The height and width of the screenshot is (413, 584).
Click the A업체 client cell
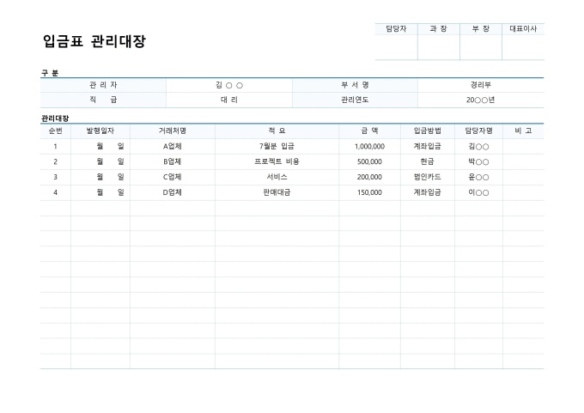pos(173,146)
